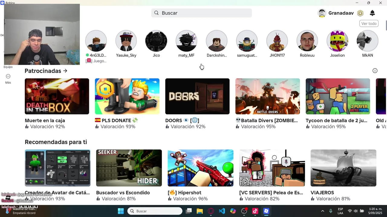Open friend Robleuu avatar
Viewport: 387px width, 217px height.
tap(307, 41)
